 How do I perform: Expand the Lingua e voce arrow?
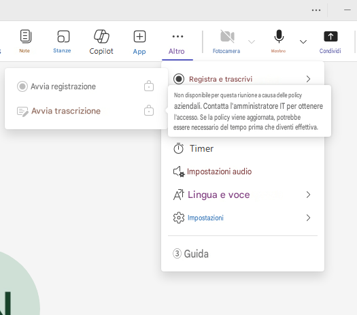(x=308, y=195)
